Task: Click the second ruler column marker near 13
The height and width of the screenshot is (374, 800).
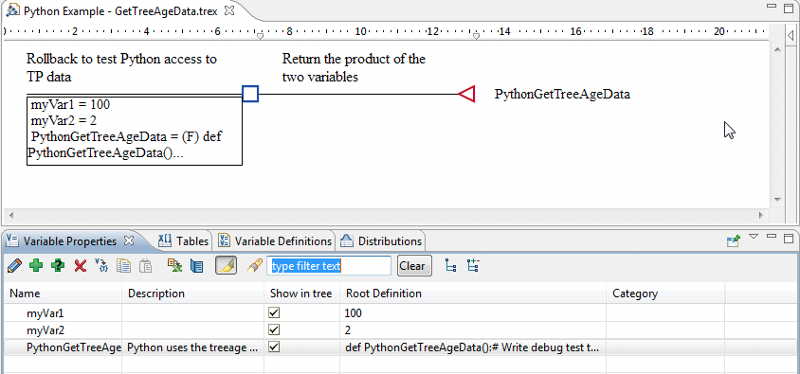Action: click(476, 37)
